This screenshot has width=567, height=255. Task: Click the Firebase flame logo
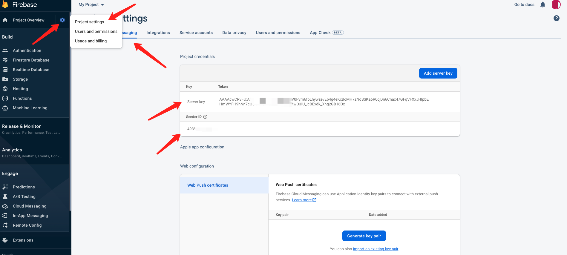point(5,4)
